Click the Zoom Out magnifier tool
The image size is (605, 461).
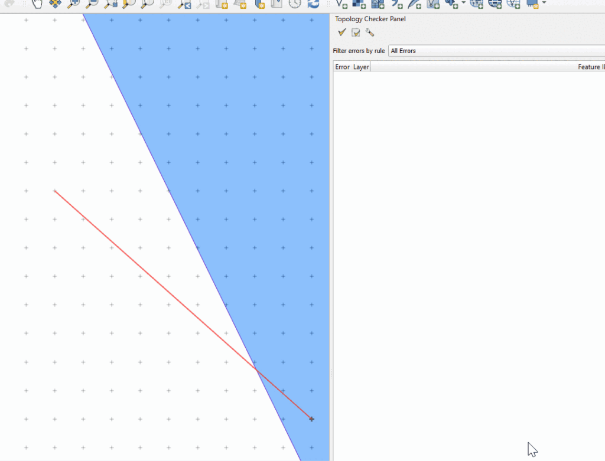tap(92, 4)
